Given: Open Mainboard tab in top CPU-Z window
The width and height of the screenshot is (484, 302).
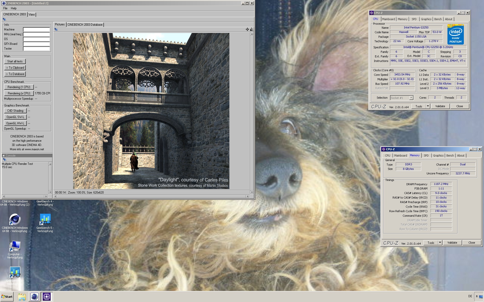Looking at the screenshot, I should [x=388, y=19].
